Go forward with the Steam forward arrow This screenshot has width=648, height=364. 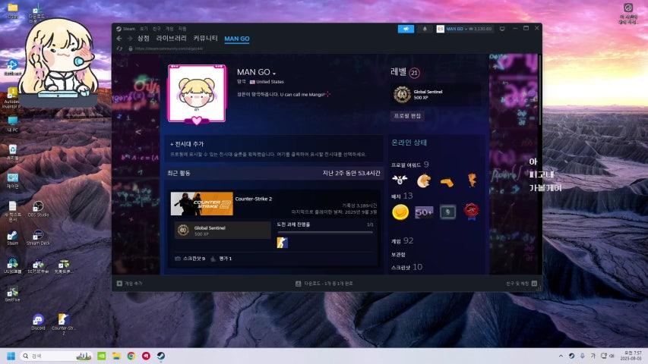(x=129, y=39)
